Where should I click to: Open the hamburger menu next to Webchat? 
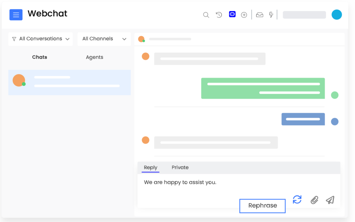tap(16, 15)
